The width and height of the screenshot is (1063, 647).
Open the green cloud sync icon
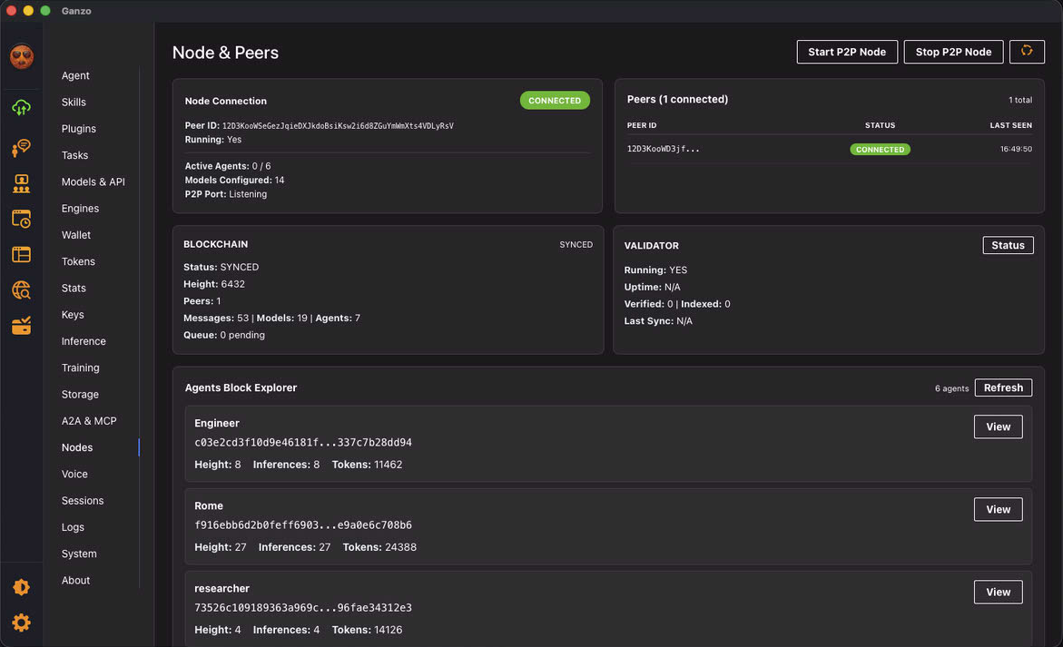point(22,107)
